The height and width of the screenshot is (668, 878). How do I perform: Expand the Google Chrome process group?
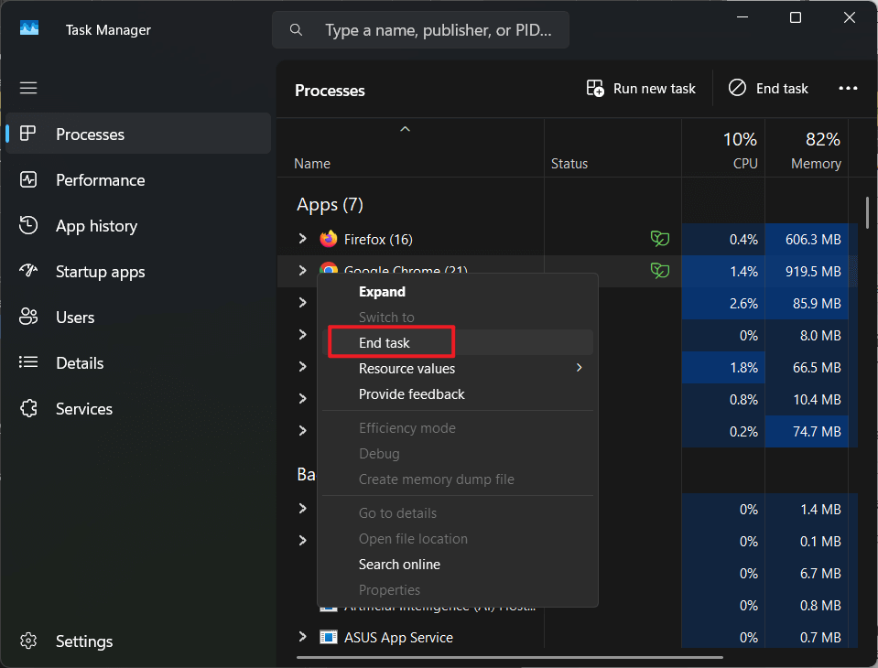tap(302, 271)
